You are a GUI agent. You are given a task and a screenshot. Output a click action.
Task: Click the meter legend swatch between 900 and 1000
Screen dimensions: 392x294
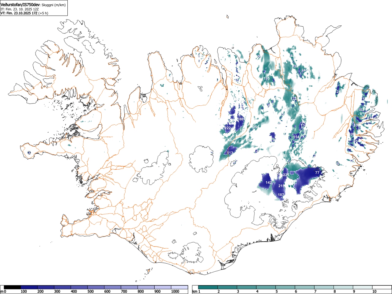pos(163,287)
